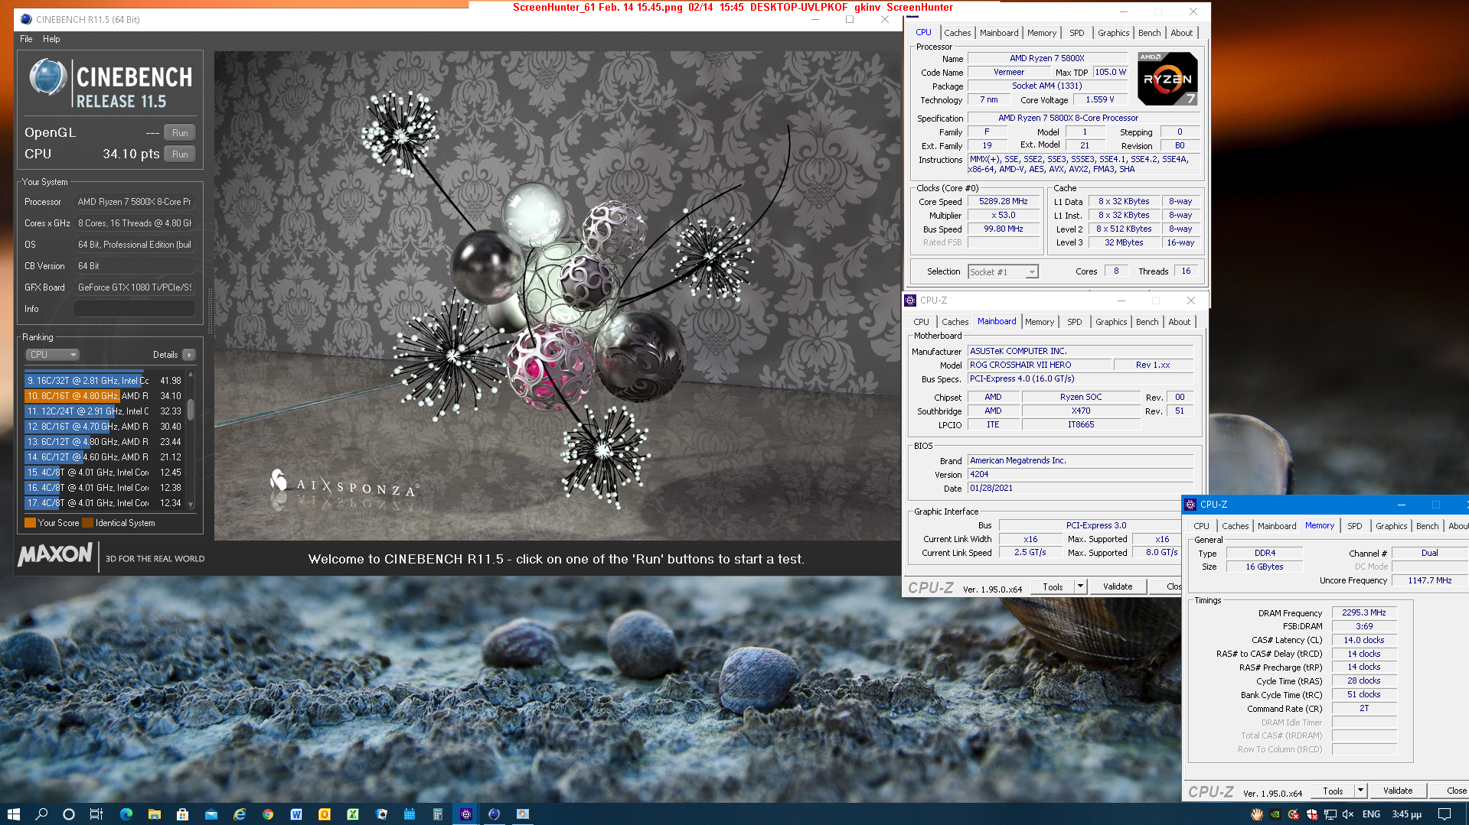Click CPU-Z title icon of Memory window

tap(1190, 505)
